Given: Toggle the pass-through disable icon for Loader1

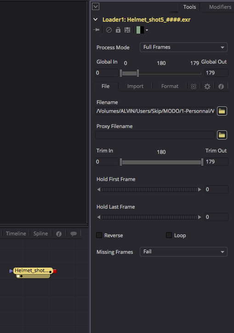Looking at the screenshot, I should [x=109, y=30].
